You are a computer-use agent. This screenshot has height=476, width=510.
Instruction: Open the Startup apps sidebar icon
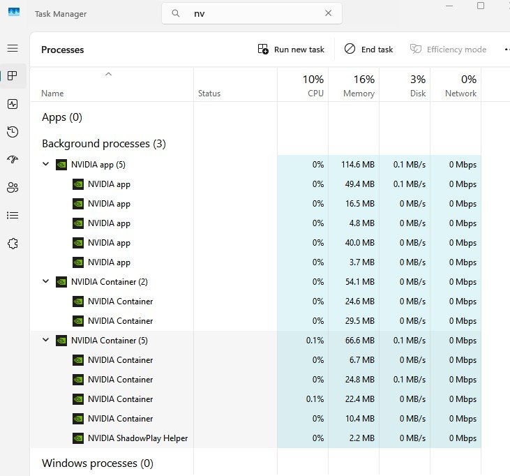click(13, 159)
